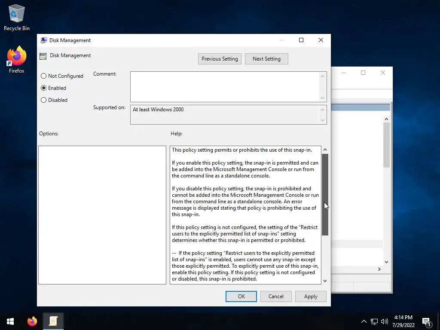This screenshot has width=440, height=330.
Task: Launch Firefox from the desktop shortcut
Action: [17, 60]
